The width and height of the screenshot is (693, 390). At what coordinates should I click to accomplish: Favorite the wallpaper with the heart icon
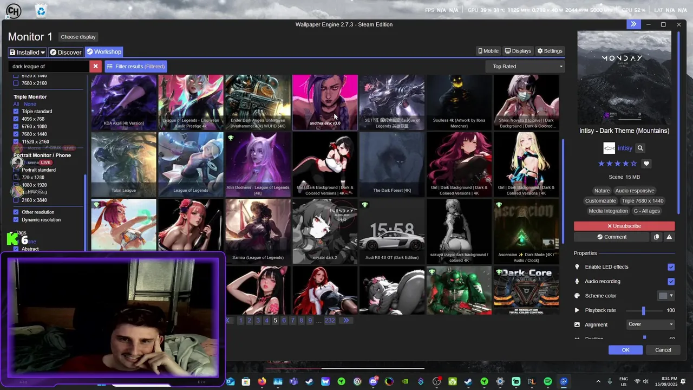pos(646,164)
